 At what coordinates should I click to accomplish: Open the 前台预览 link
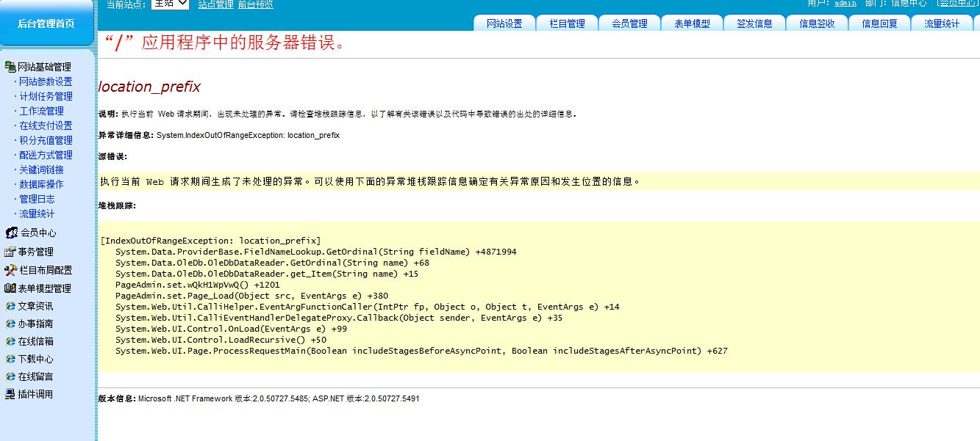pos(255,4)
